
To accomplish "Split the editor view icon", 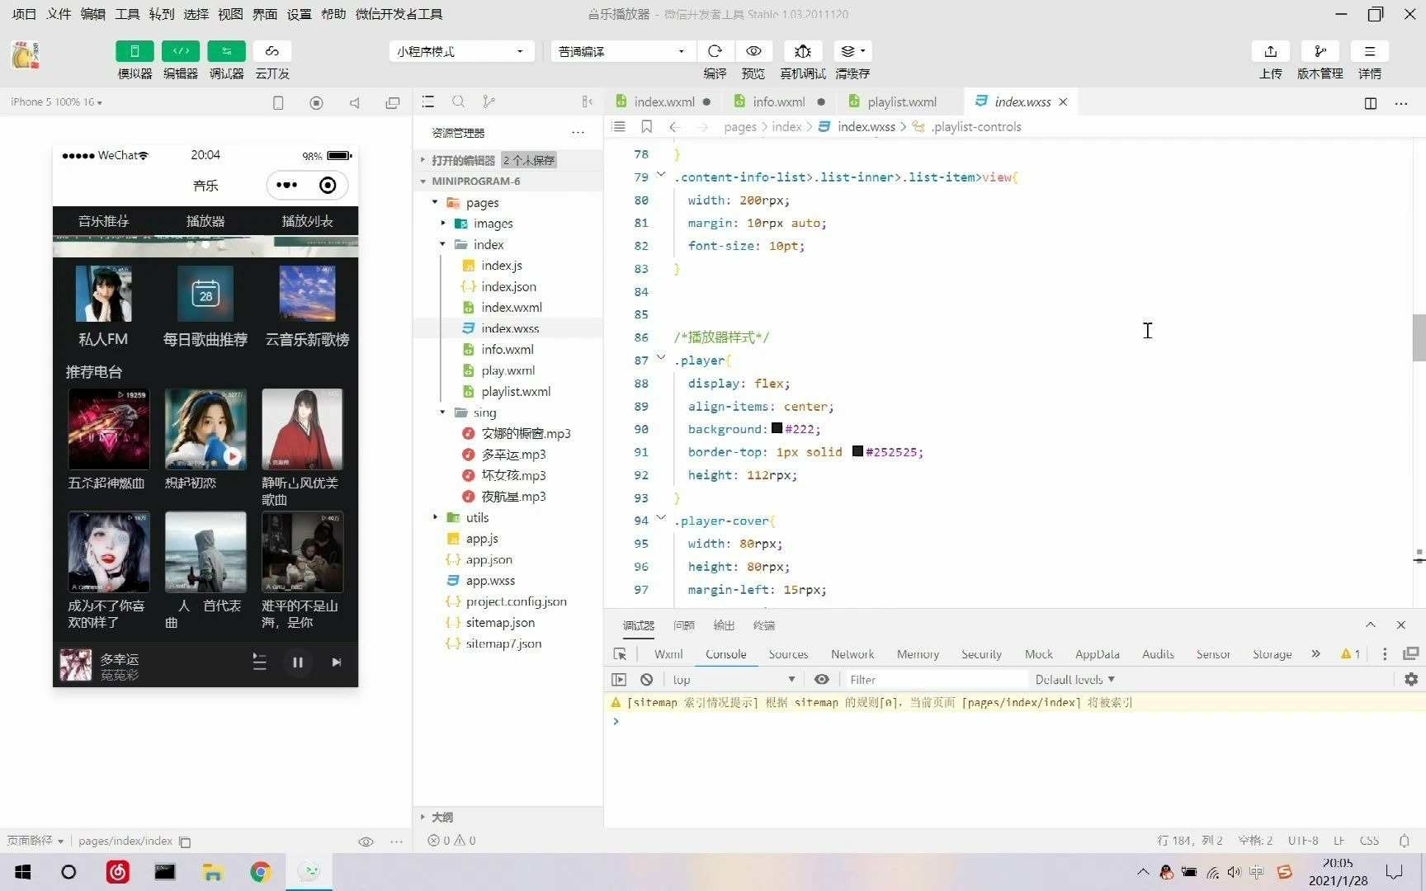I will pyautogui.click(x=1371, y=103).
